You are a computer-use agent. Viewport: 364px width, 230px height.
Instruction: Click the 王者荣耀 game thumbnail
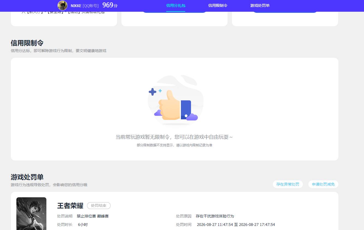31,214
